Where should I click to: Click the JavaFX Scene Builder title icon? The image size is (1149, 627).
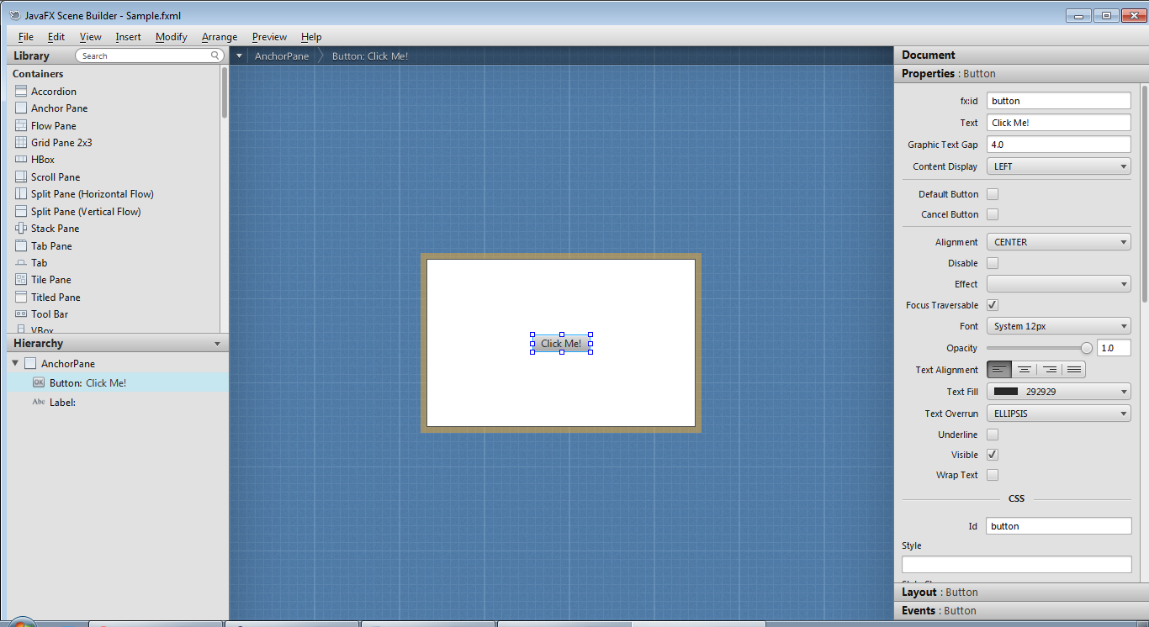(x=15, y=15)
